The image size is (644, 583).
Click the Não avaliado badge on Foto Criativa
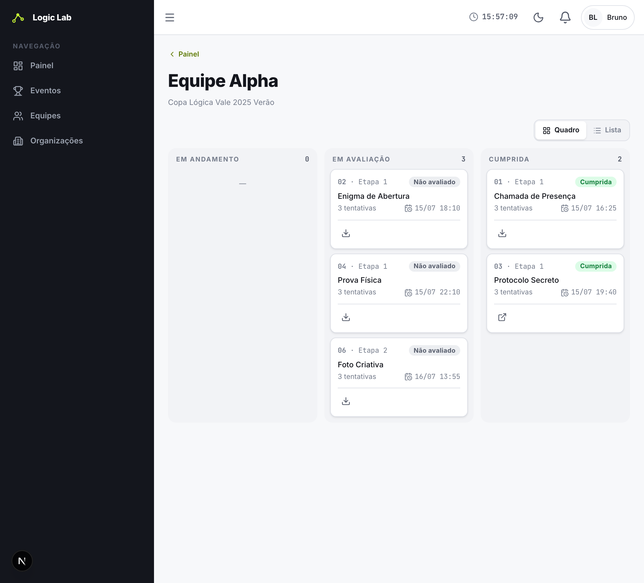pos(434,350)
